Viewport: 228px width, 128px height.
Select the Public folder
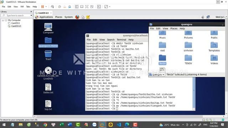click(214, 35)
